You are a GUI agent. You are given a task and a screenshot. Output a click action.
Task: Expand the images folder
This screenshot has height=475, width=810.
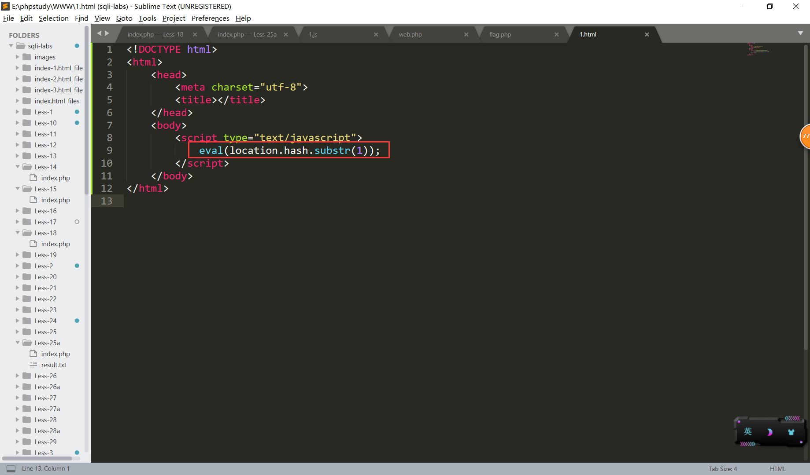[x=18, y=57]
